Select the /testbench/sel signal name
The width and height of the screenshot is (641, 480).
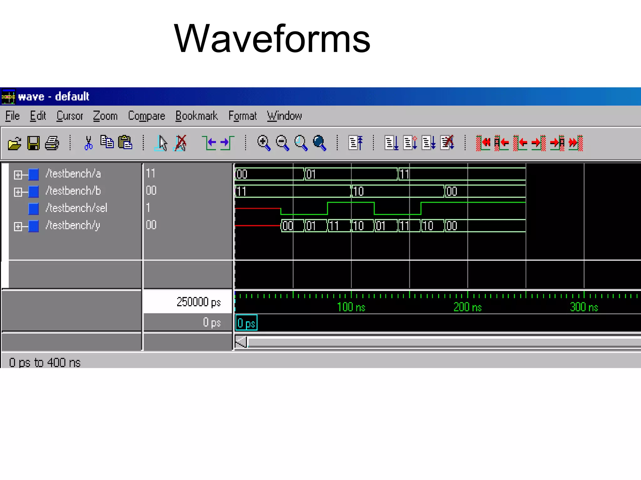pyautogui.click(x=76, y=208)
